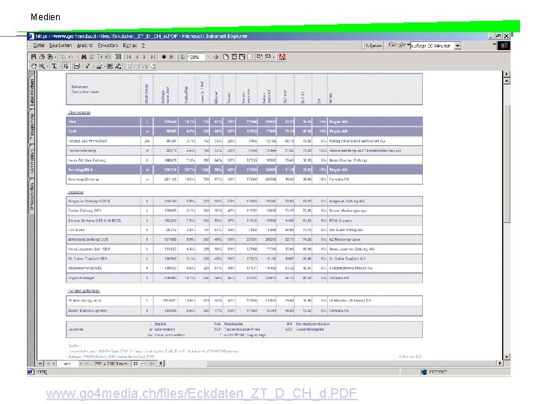Click the zoom percentage field
The image size is (538, 404).
point(196,57)
